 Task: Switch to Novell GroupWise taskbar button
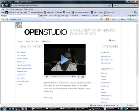click(38, 109)
